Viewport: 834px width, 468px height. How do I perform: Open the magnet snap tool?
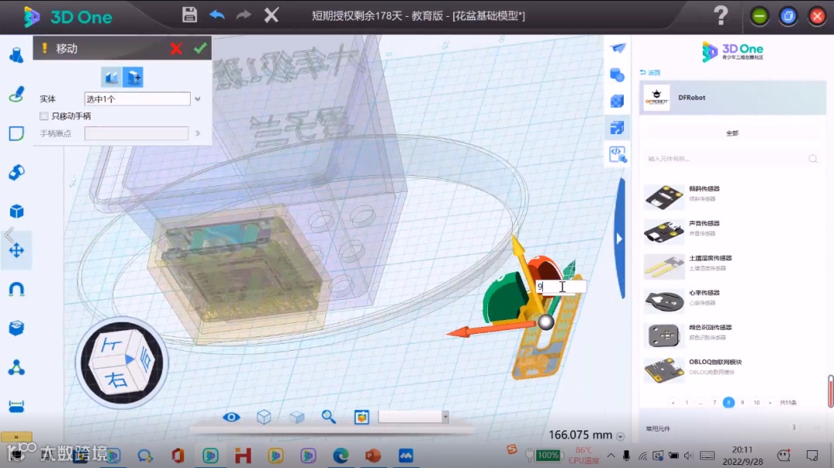pos(16,289)
